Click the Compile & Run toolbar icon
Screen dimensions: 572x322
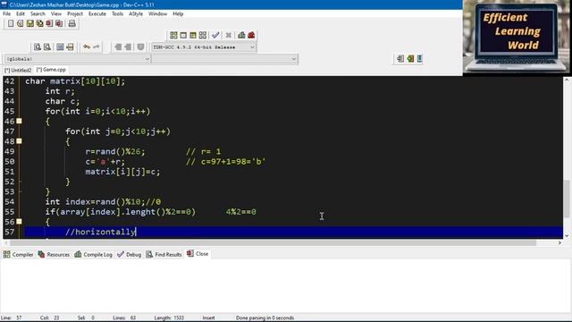click(x=193, y=35)
